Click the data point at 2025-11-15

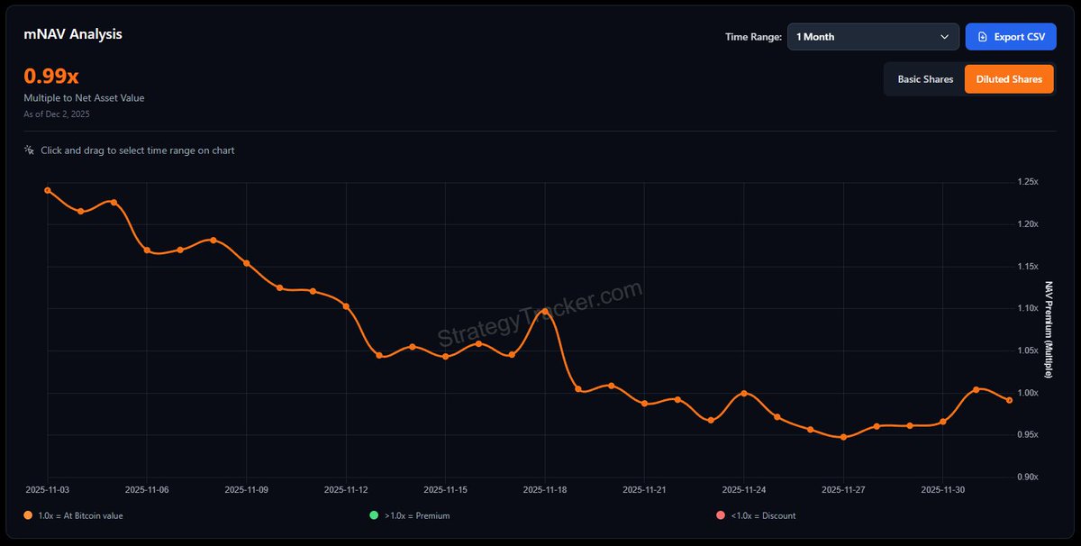[x=445, y=357]
